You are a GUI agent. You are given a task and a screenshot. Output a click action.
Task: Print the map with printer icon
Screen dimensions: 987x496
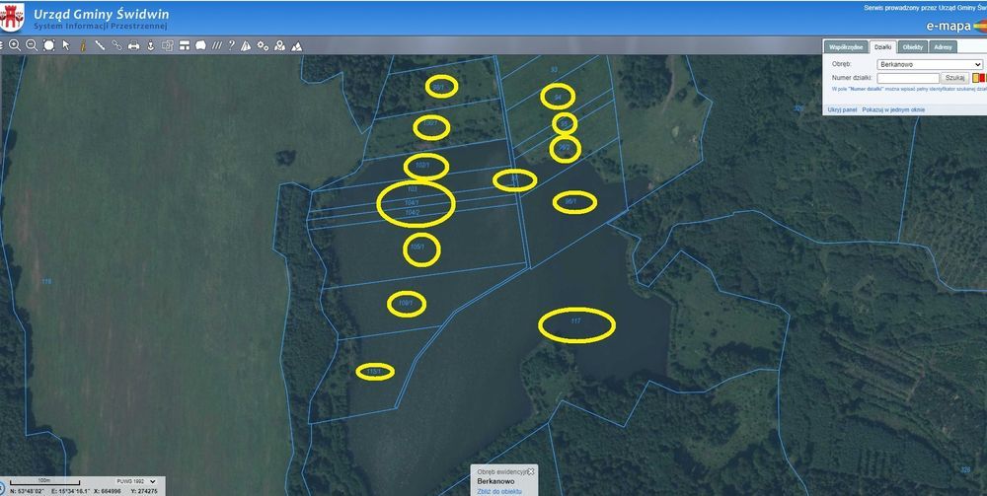click(x=133, y=45)
